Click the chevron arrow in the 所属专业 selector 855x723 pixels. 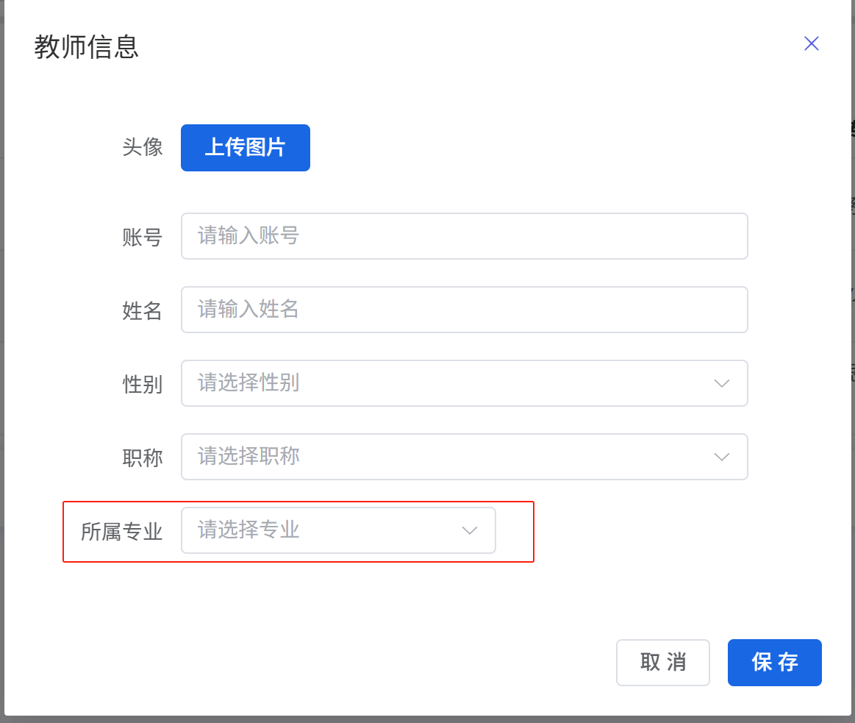click(x=469, y=530)
